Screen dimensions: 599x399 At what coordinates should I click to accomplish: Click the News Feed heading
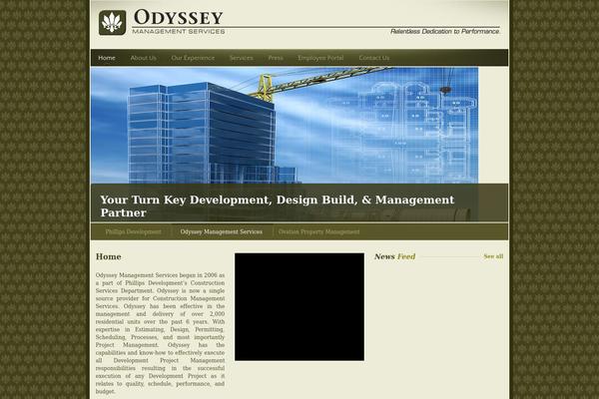click(x=394, y=256)
